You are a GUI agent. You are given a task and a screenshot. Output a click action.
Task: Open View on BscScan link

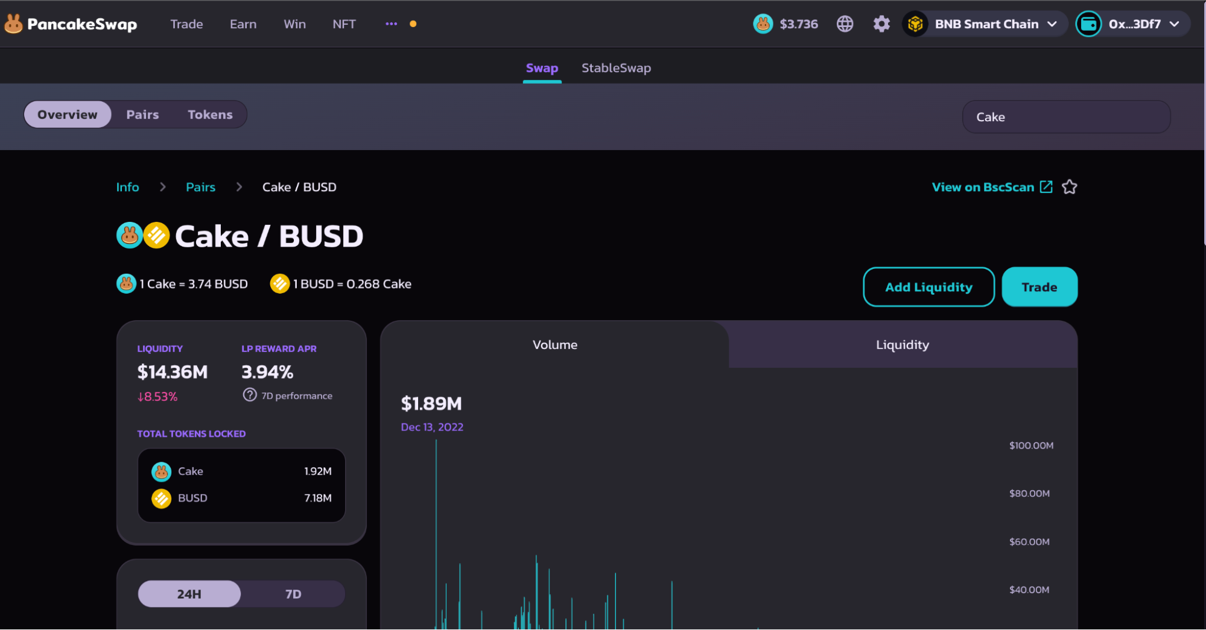coord(983,187)
